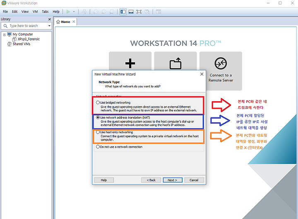The height and width of the screenshot is (219, 298).
Task: Open the View menu
Action: [25, 12]
